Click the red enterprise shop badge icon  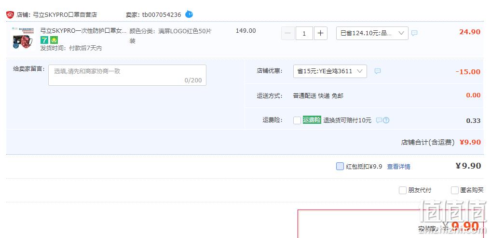point(10,14)
